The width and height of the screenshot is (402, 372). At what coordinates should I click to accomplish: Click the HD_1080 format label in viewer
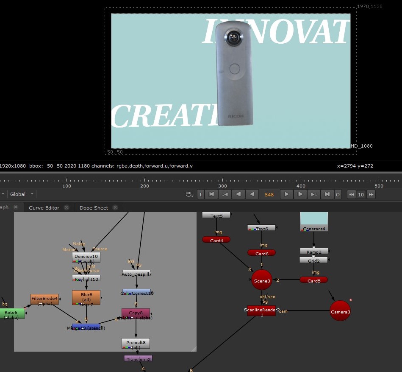361,146
